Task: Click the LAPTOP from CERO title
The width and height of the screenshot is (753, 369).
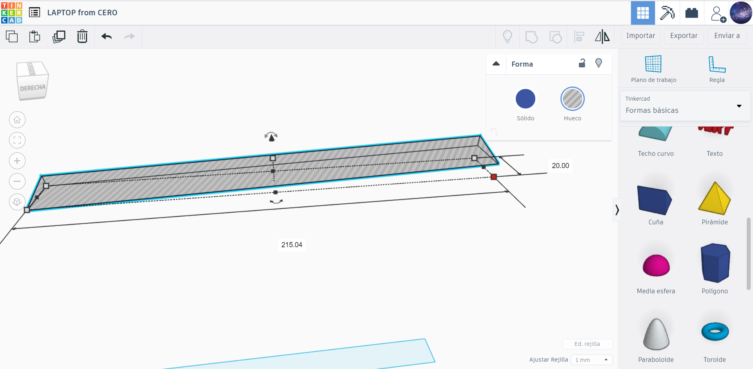Action: (82, 13)
